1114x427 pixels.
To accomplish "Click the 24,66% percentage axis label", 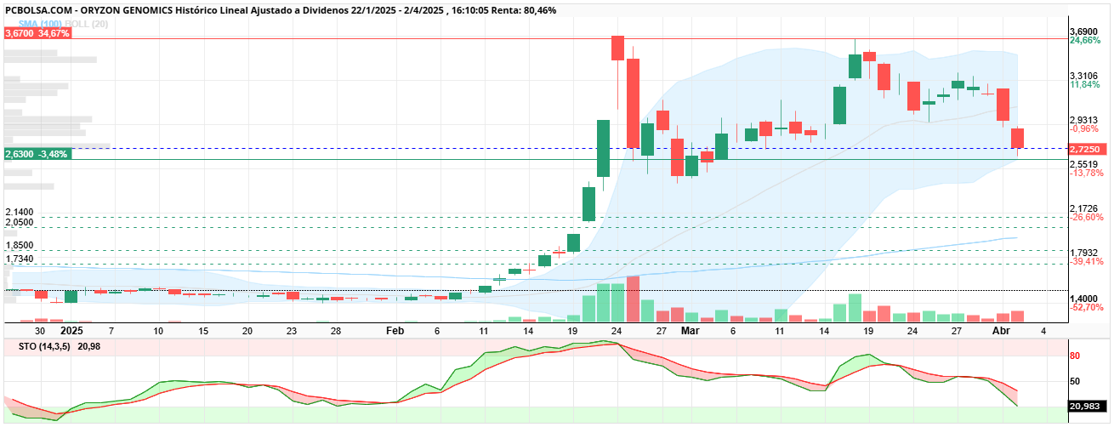I will point(1085,41).
